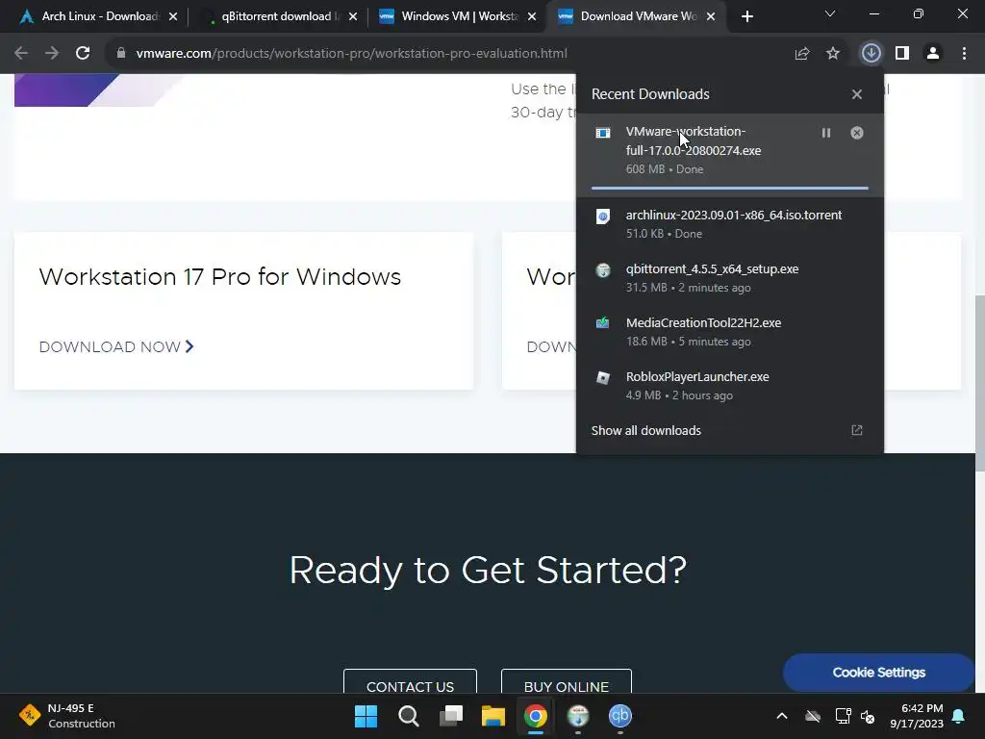Open Task View on taskbar
The image size is (985, 739).
(451, 716)
